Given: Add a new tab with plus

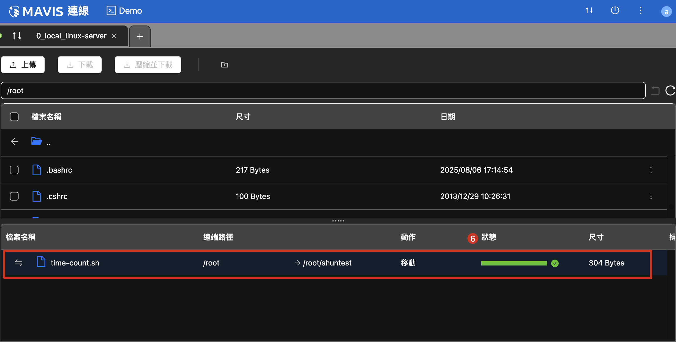Looking at the screenshot, I should pos(140,37).
